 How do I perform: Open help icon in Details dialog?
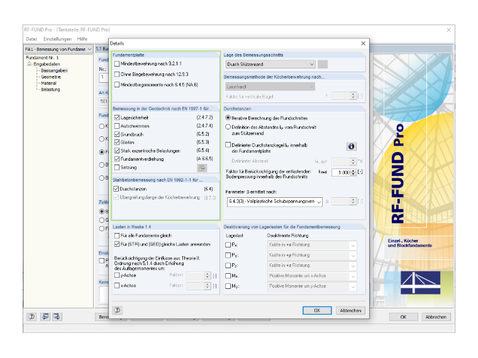(x=118, y=310)
